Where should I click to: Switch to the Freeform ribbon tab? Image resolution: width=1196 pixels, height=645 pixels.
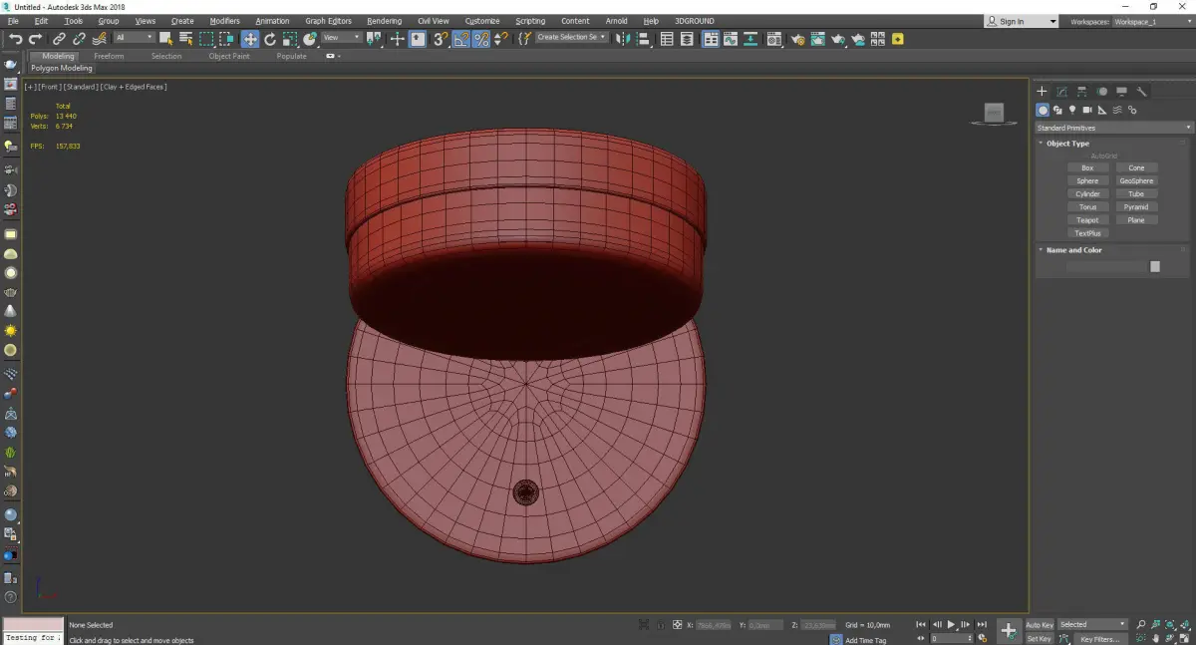click(x=109, y=56)
